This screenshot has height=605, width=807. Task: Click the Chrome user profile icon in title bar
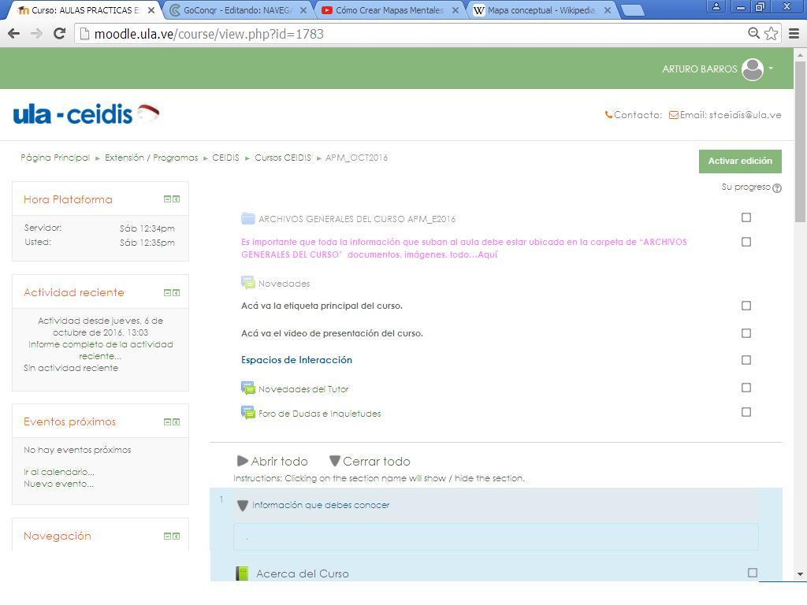[x=716, y=6]
